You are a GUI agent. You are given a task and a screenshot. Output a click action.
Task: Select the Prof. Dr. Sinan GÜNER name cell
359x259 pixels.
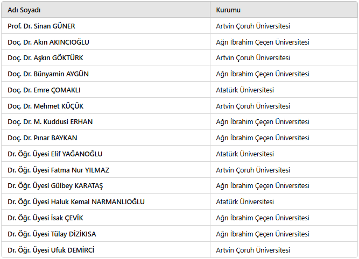click(41, 26)
